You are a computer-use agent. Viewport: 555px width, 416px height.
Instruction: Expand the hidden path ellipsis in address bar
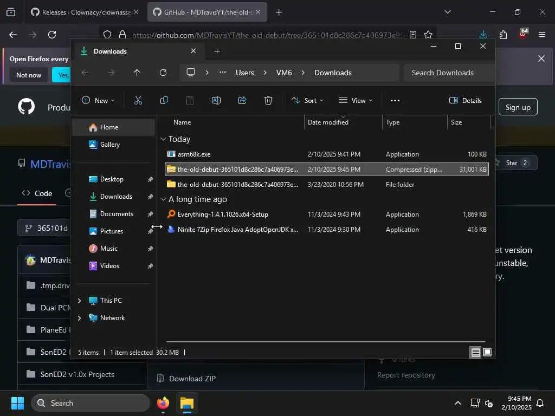click(223, 73)
